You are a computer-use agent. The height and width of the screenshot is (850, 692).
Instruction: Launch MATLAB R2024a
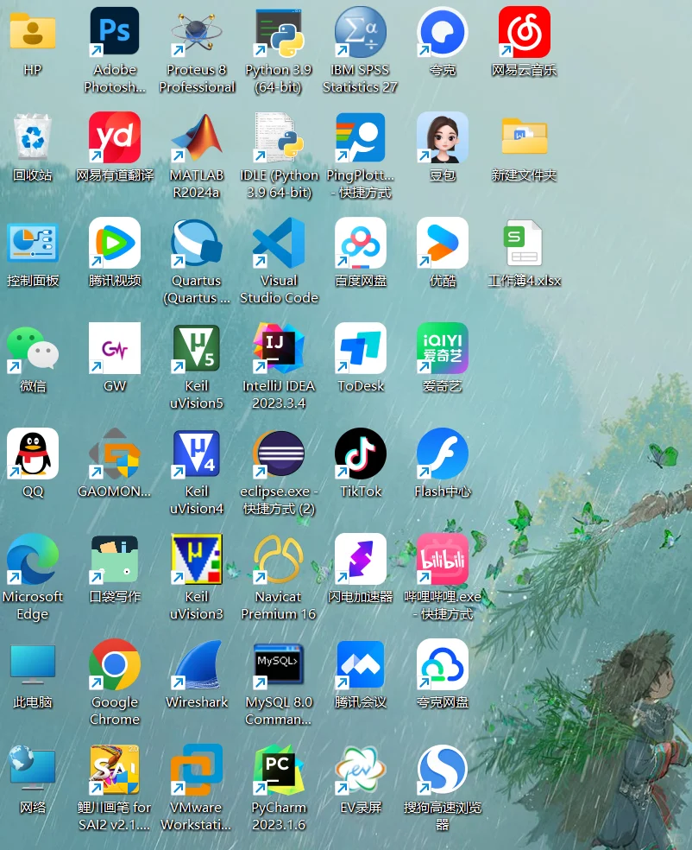point(197,137)
